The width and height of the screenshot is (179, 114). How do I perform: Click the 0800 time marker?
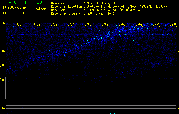point(173,25)
